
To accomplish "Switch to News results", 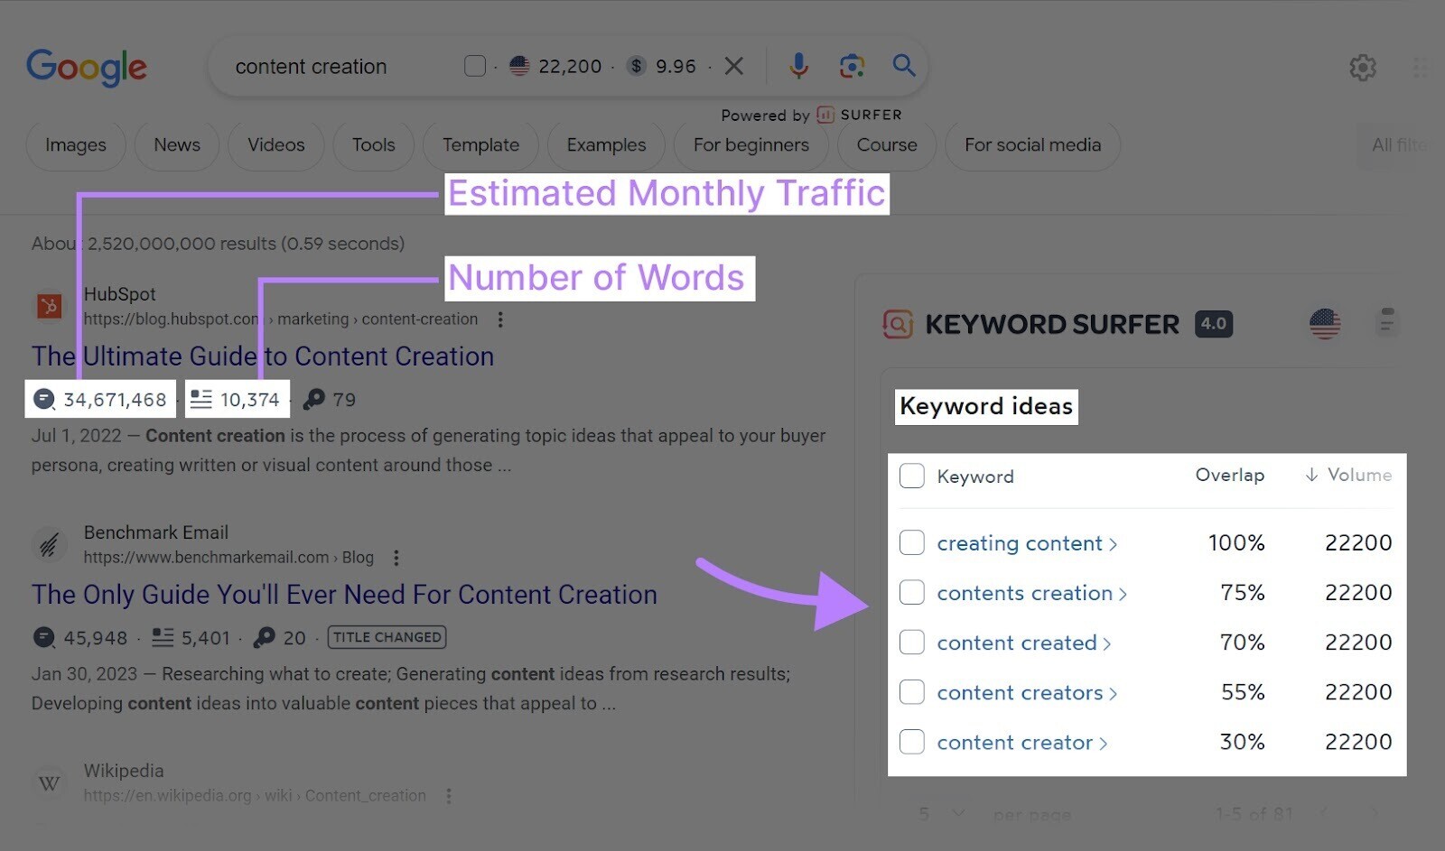I will [x=177, y=145].
